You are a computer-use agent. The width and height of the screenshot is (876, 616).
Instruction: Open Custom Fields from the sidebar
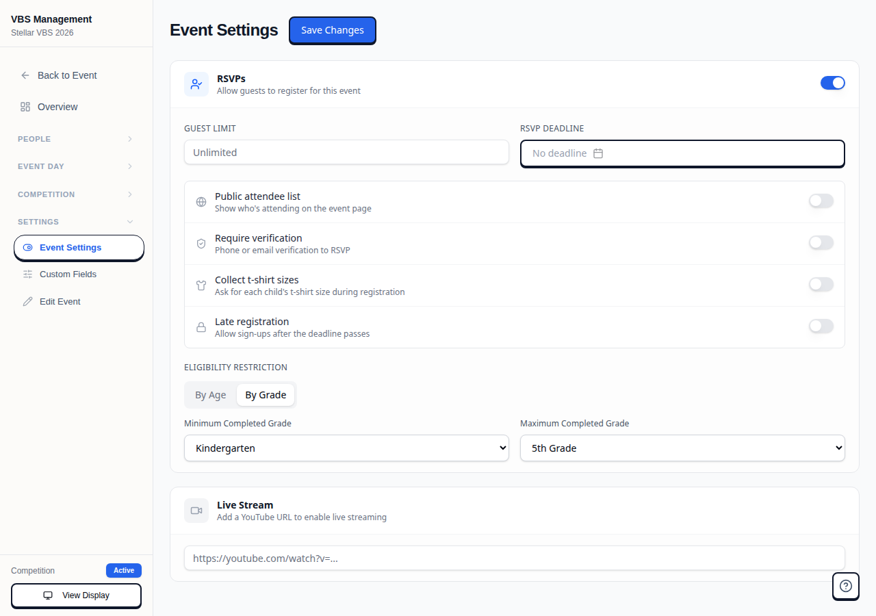point(68,274)
